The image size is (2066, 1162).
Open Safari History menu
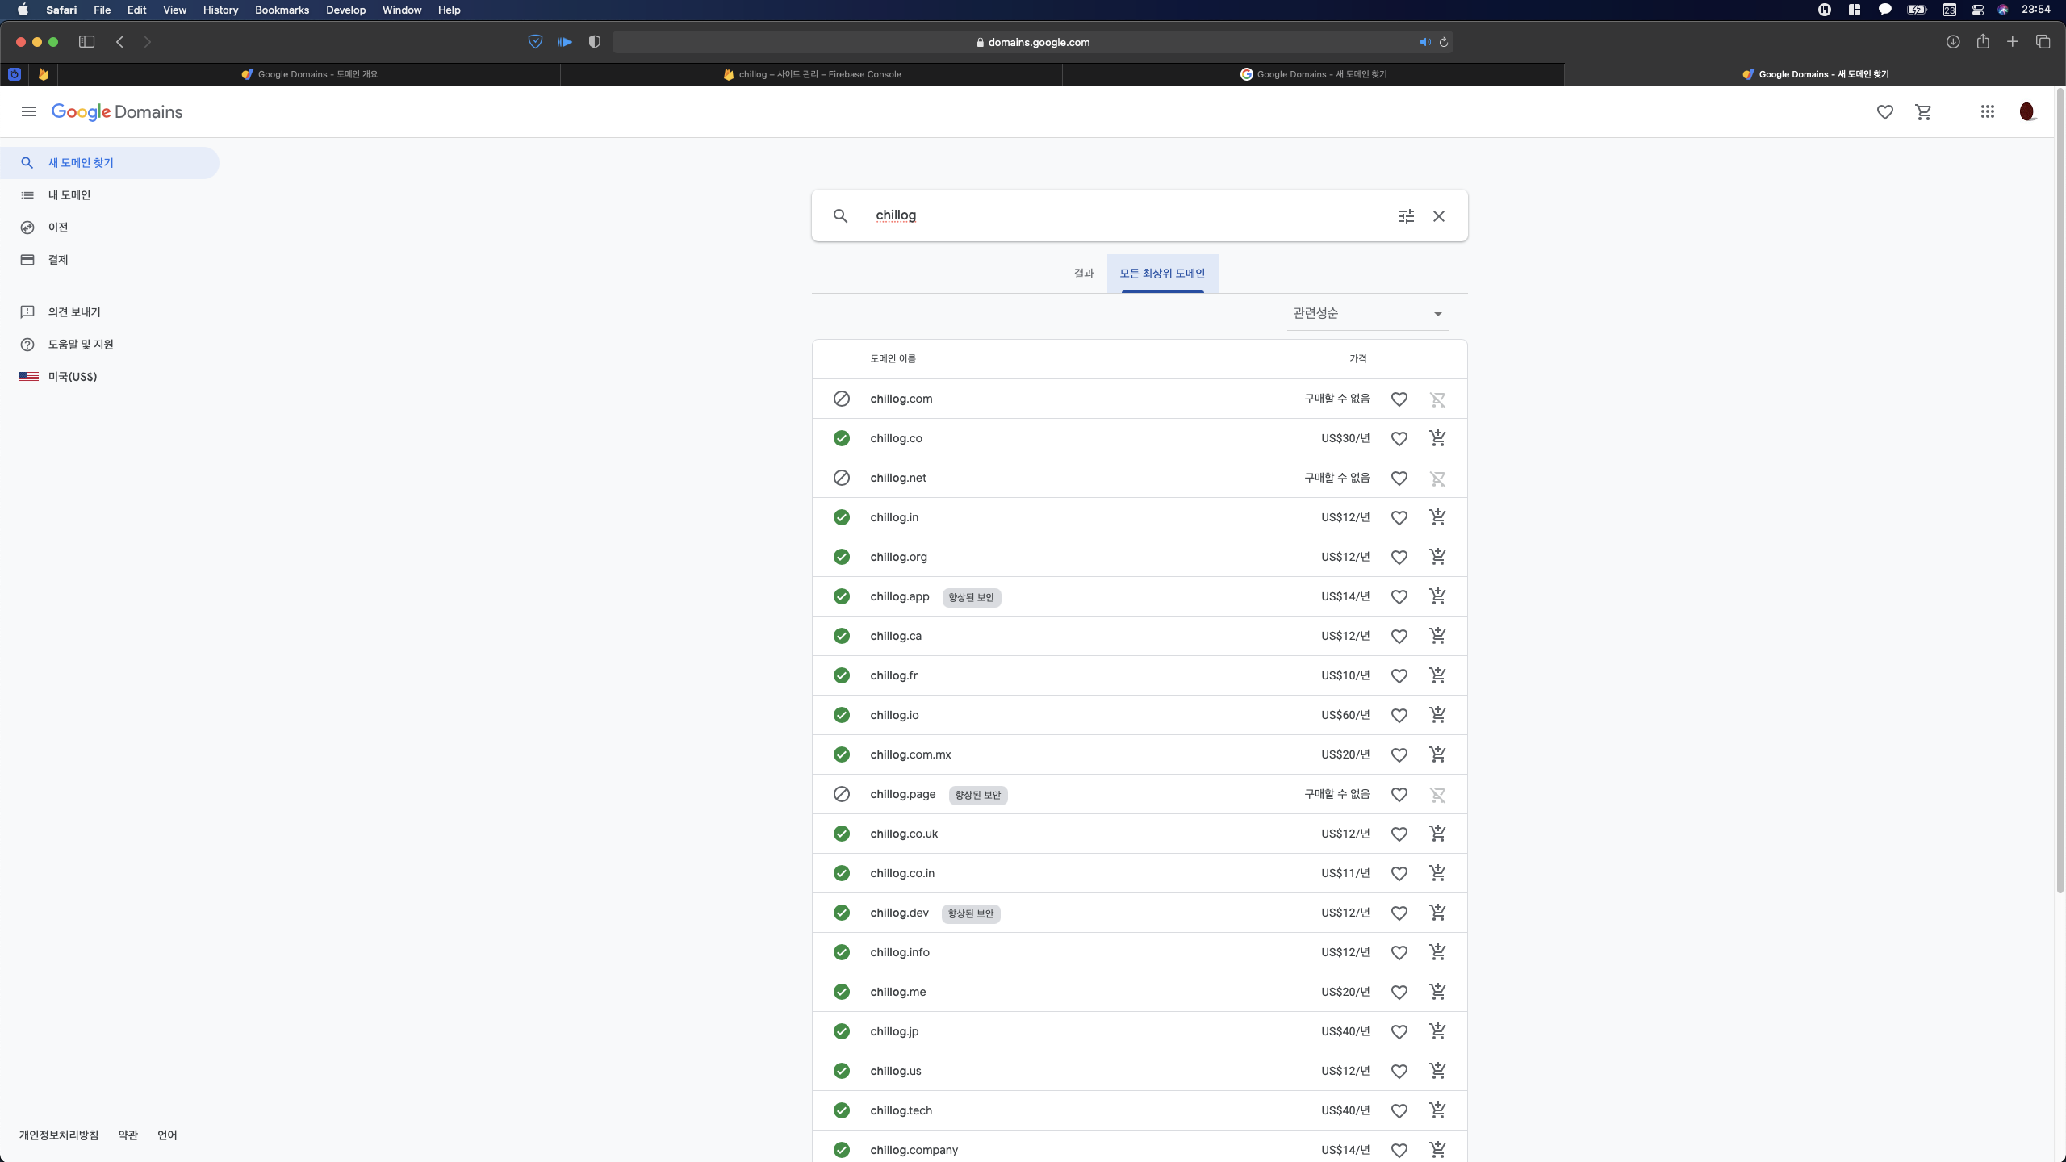pyautogui.click(x=220, y=10)
